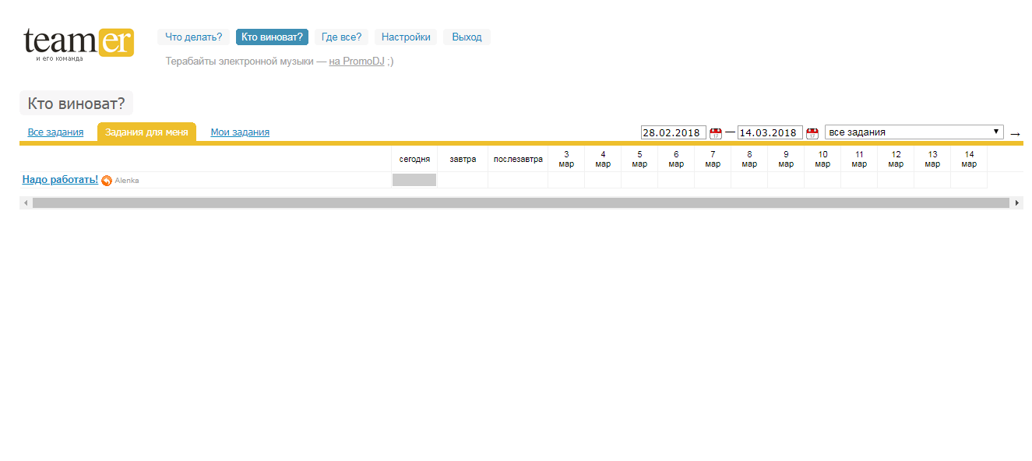This screenshot has height=461, width=1032.
Task: Click the Alenka user name
Action: [x=127, y=181]
